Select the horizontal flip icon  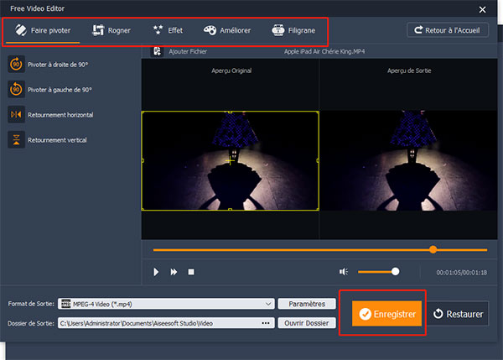[x=16, y=114]
